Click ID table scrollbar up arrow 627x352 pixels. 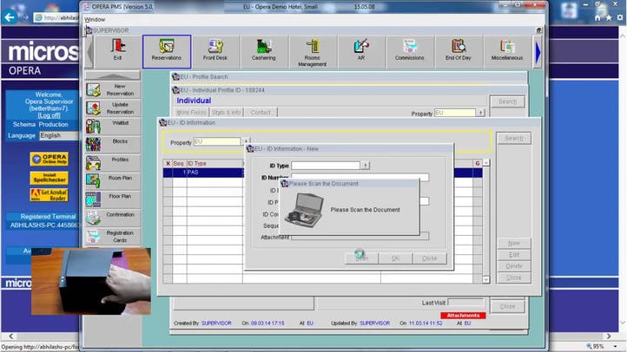click(485, 163)
